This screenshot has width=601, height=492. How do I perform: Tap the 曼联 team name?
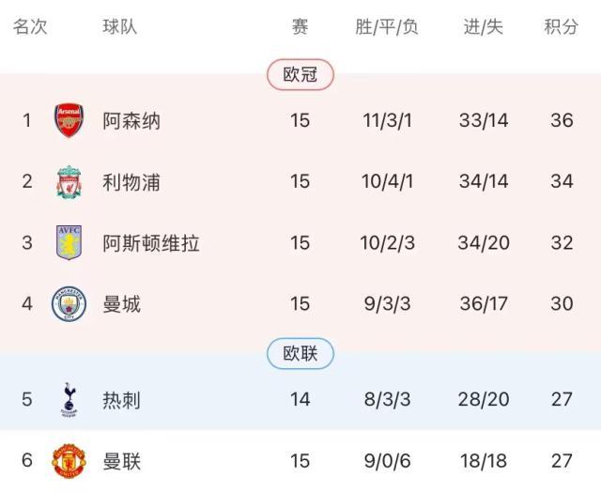click(x=122, y=461)
